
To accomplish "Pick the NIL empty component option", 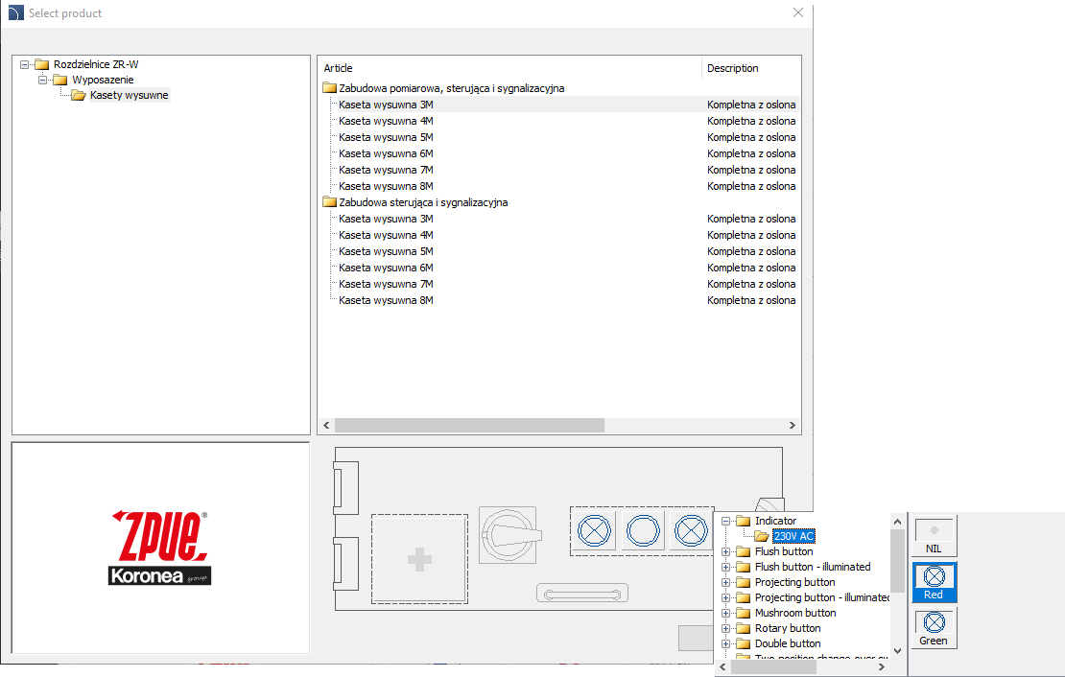I will [934, 536].
